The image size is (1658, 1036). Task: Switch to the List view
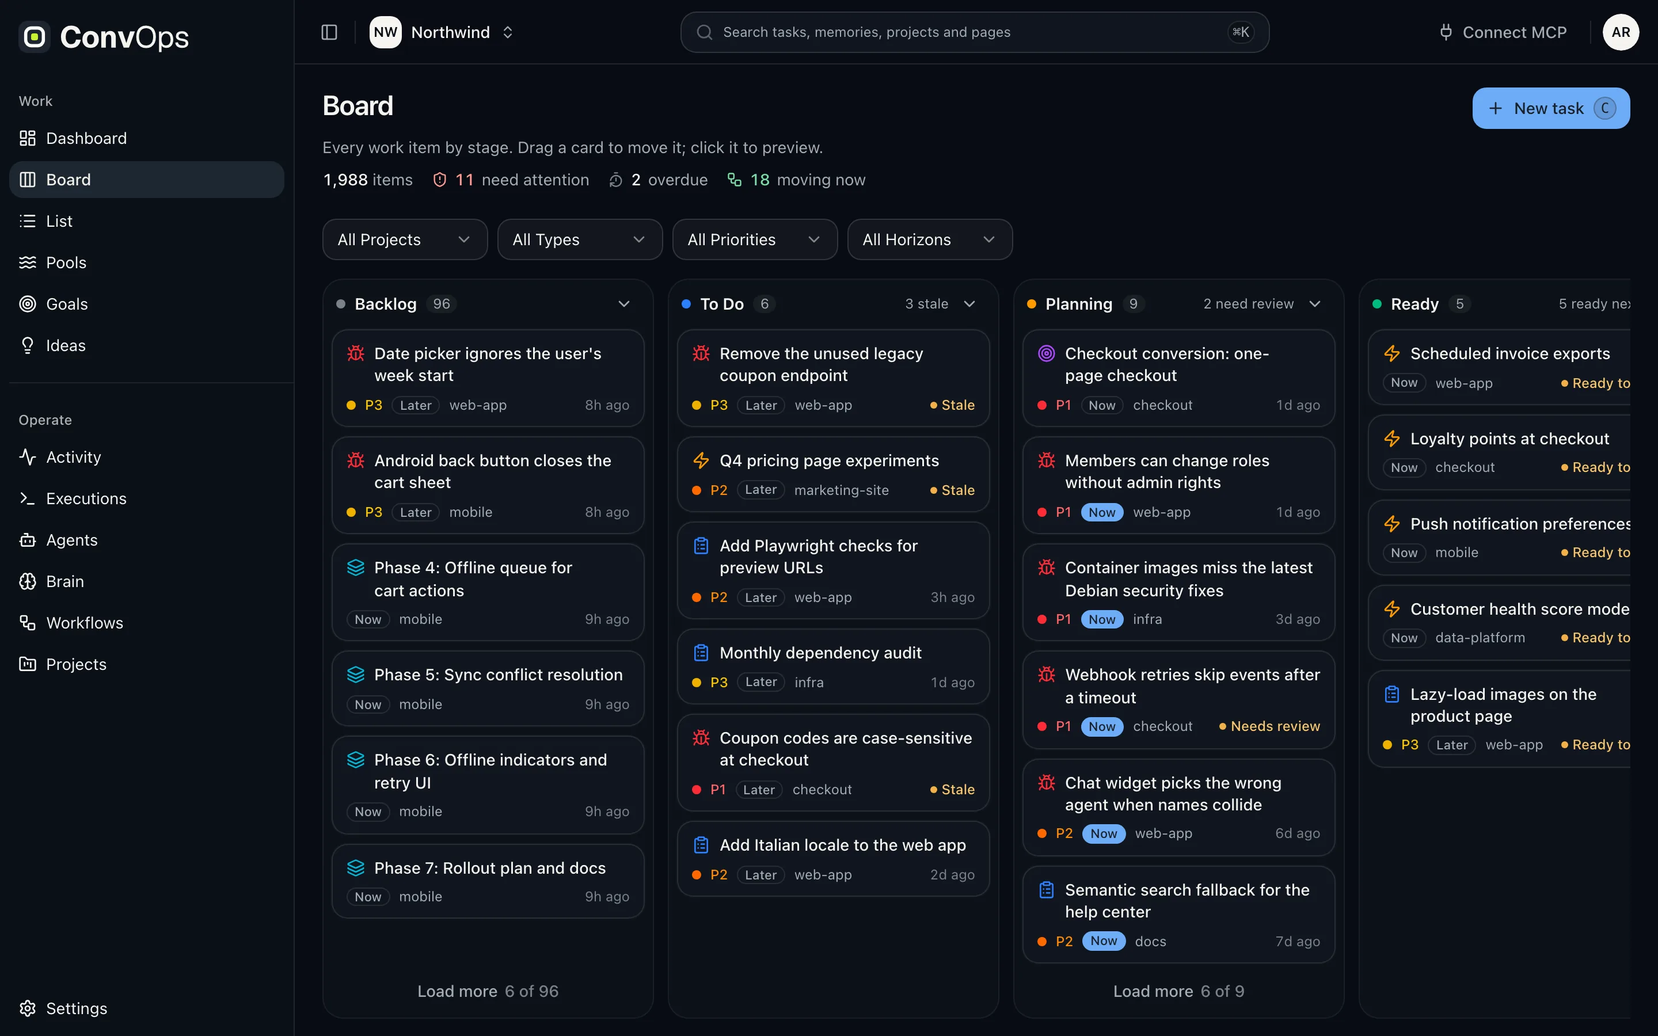click(147, 222)
